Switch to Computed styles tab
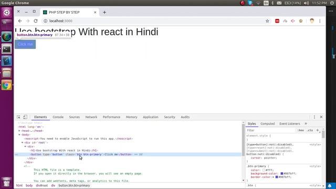336x189 pixels. (267, 124)
